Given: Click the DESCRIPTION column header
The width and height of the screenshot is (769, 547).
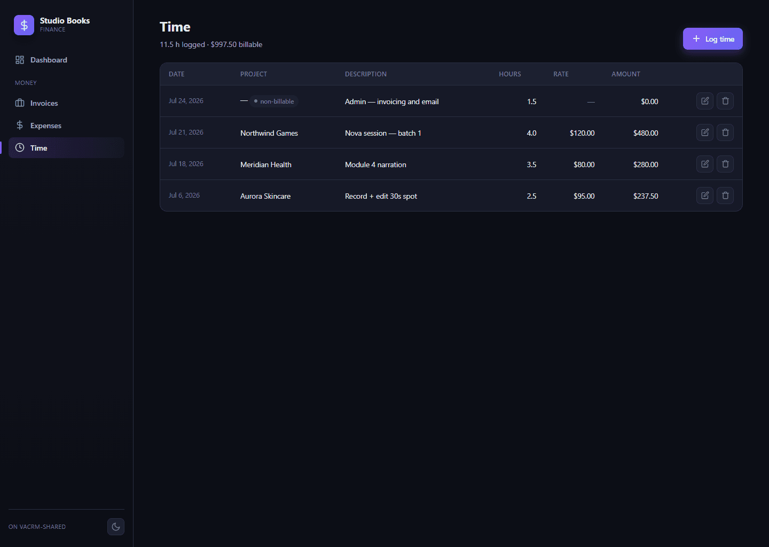Looking at the screenshot, I should pos(366,74).
